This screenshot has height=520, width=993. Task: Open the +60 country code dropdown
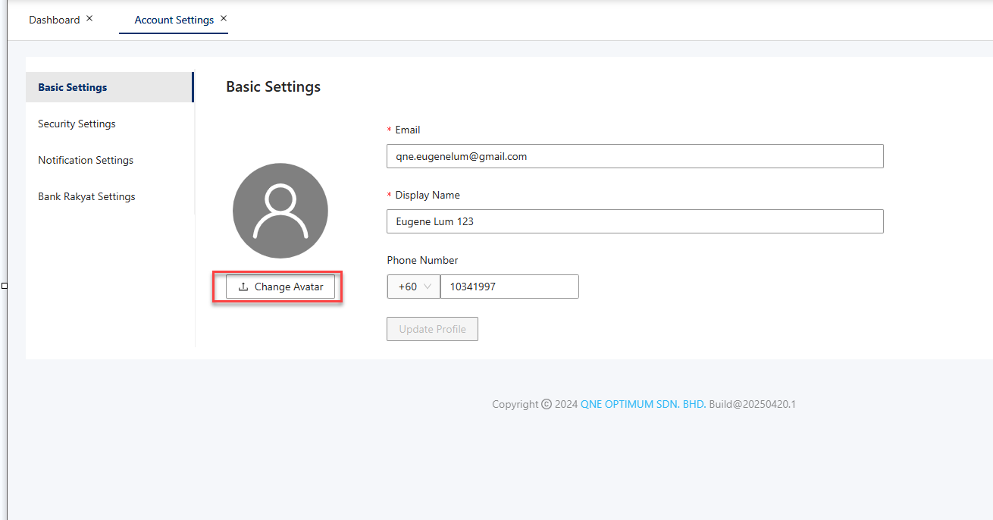point(414,287)
